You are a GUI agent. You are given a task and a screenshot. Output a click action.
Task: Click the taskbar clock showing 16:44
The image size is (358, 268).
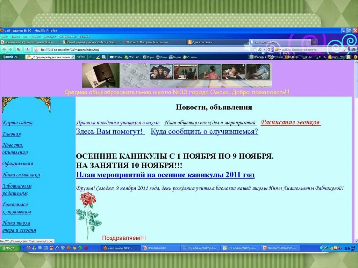coord(350,248)
